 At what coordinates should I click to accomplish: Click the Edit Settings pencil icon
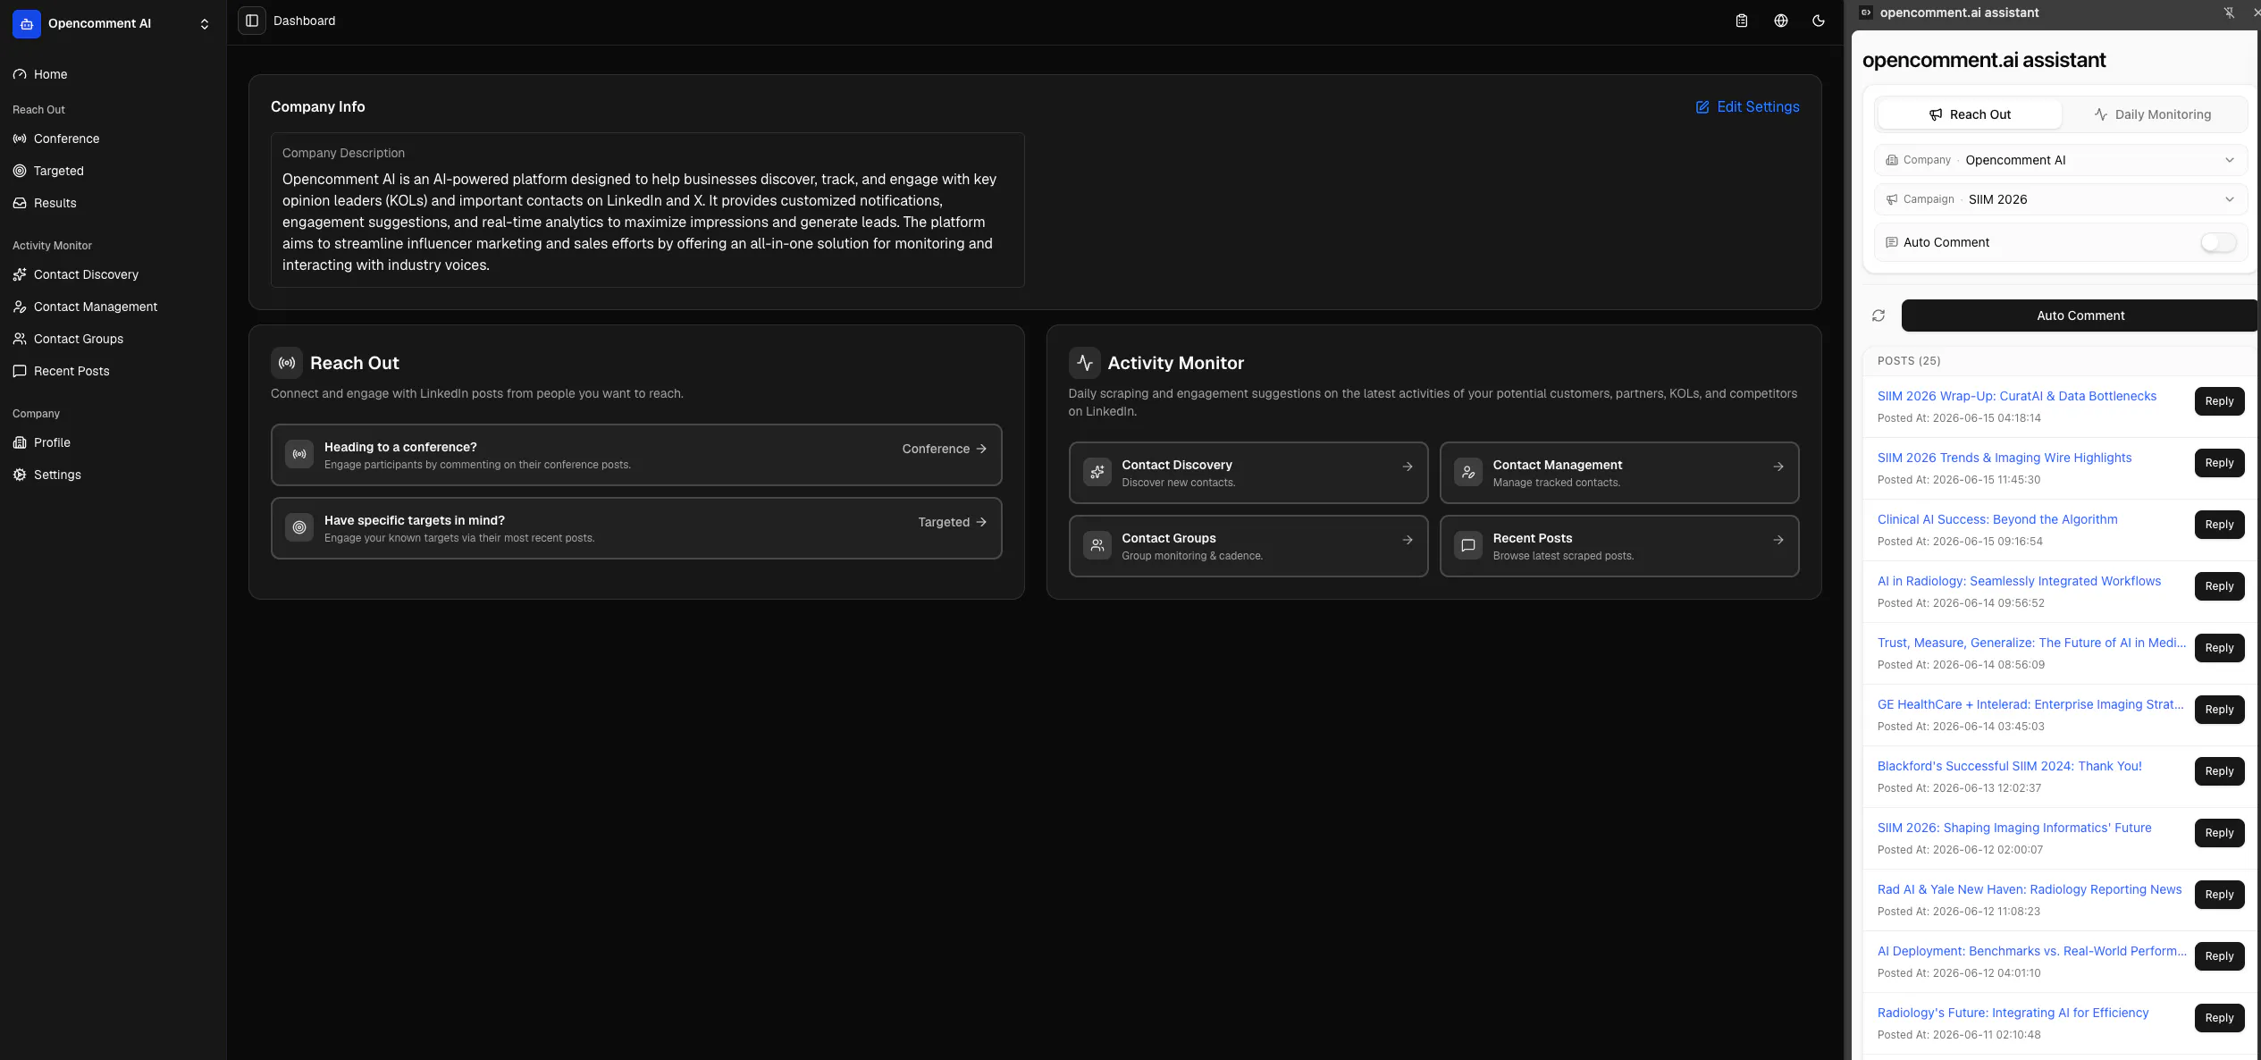tap(1702, 107)
